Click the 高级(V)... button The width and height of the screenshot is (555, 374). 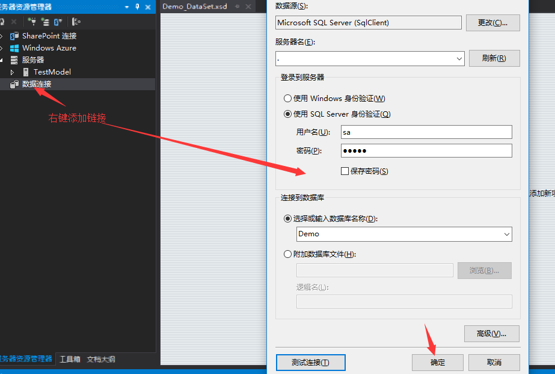(x=492, y=334)
